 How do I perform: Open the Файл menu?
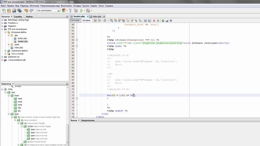pyautogui.click(x=3, y=6)
